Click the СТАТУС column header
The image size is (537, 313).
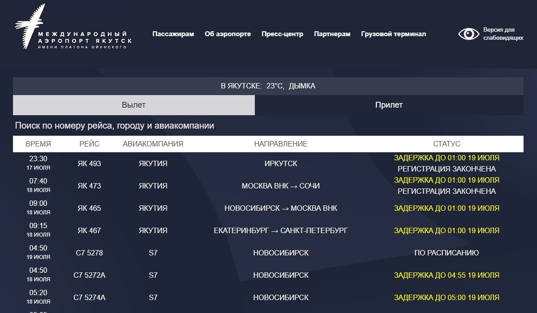(447, 144)
